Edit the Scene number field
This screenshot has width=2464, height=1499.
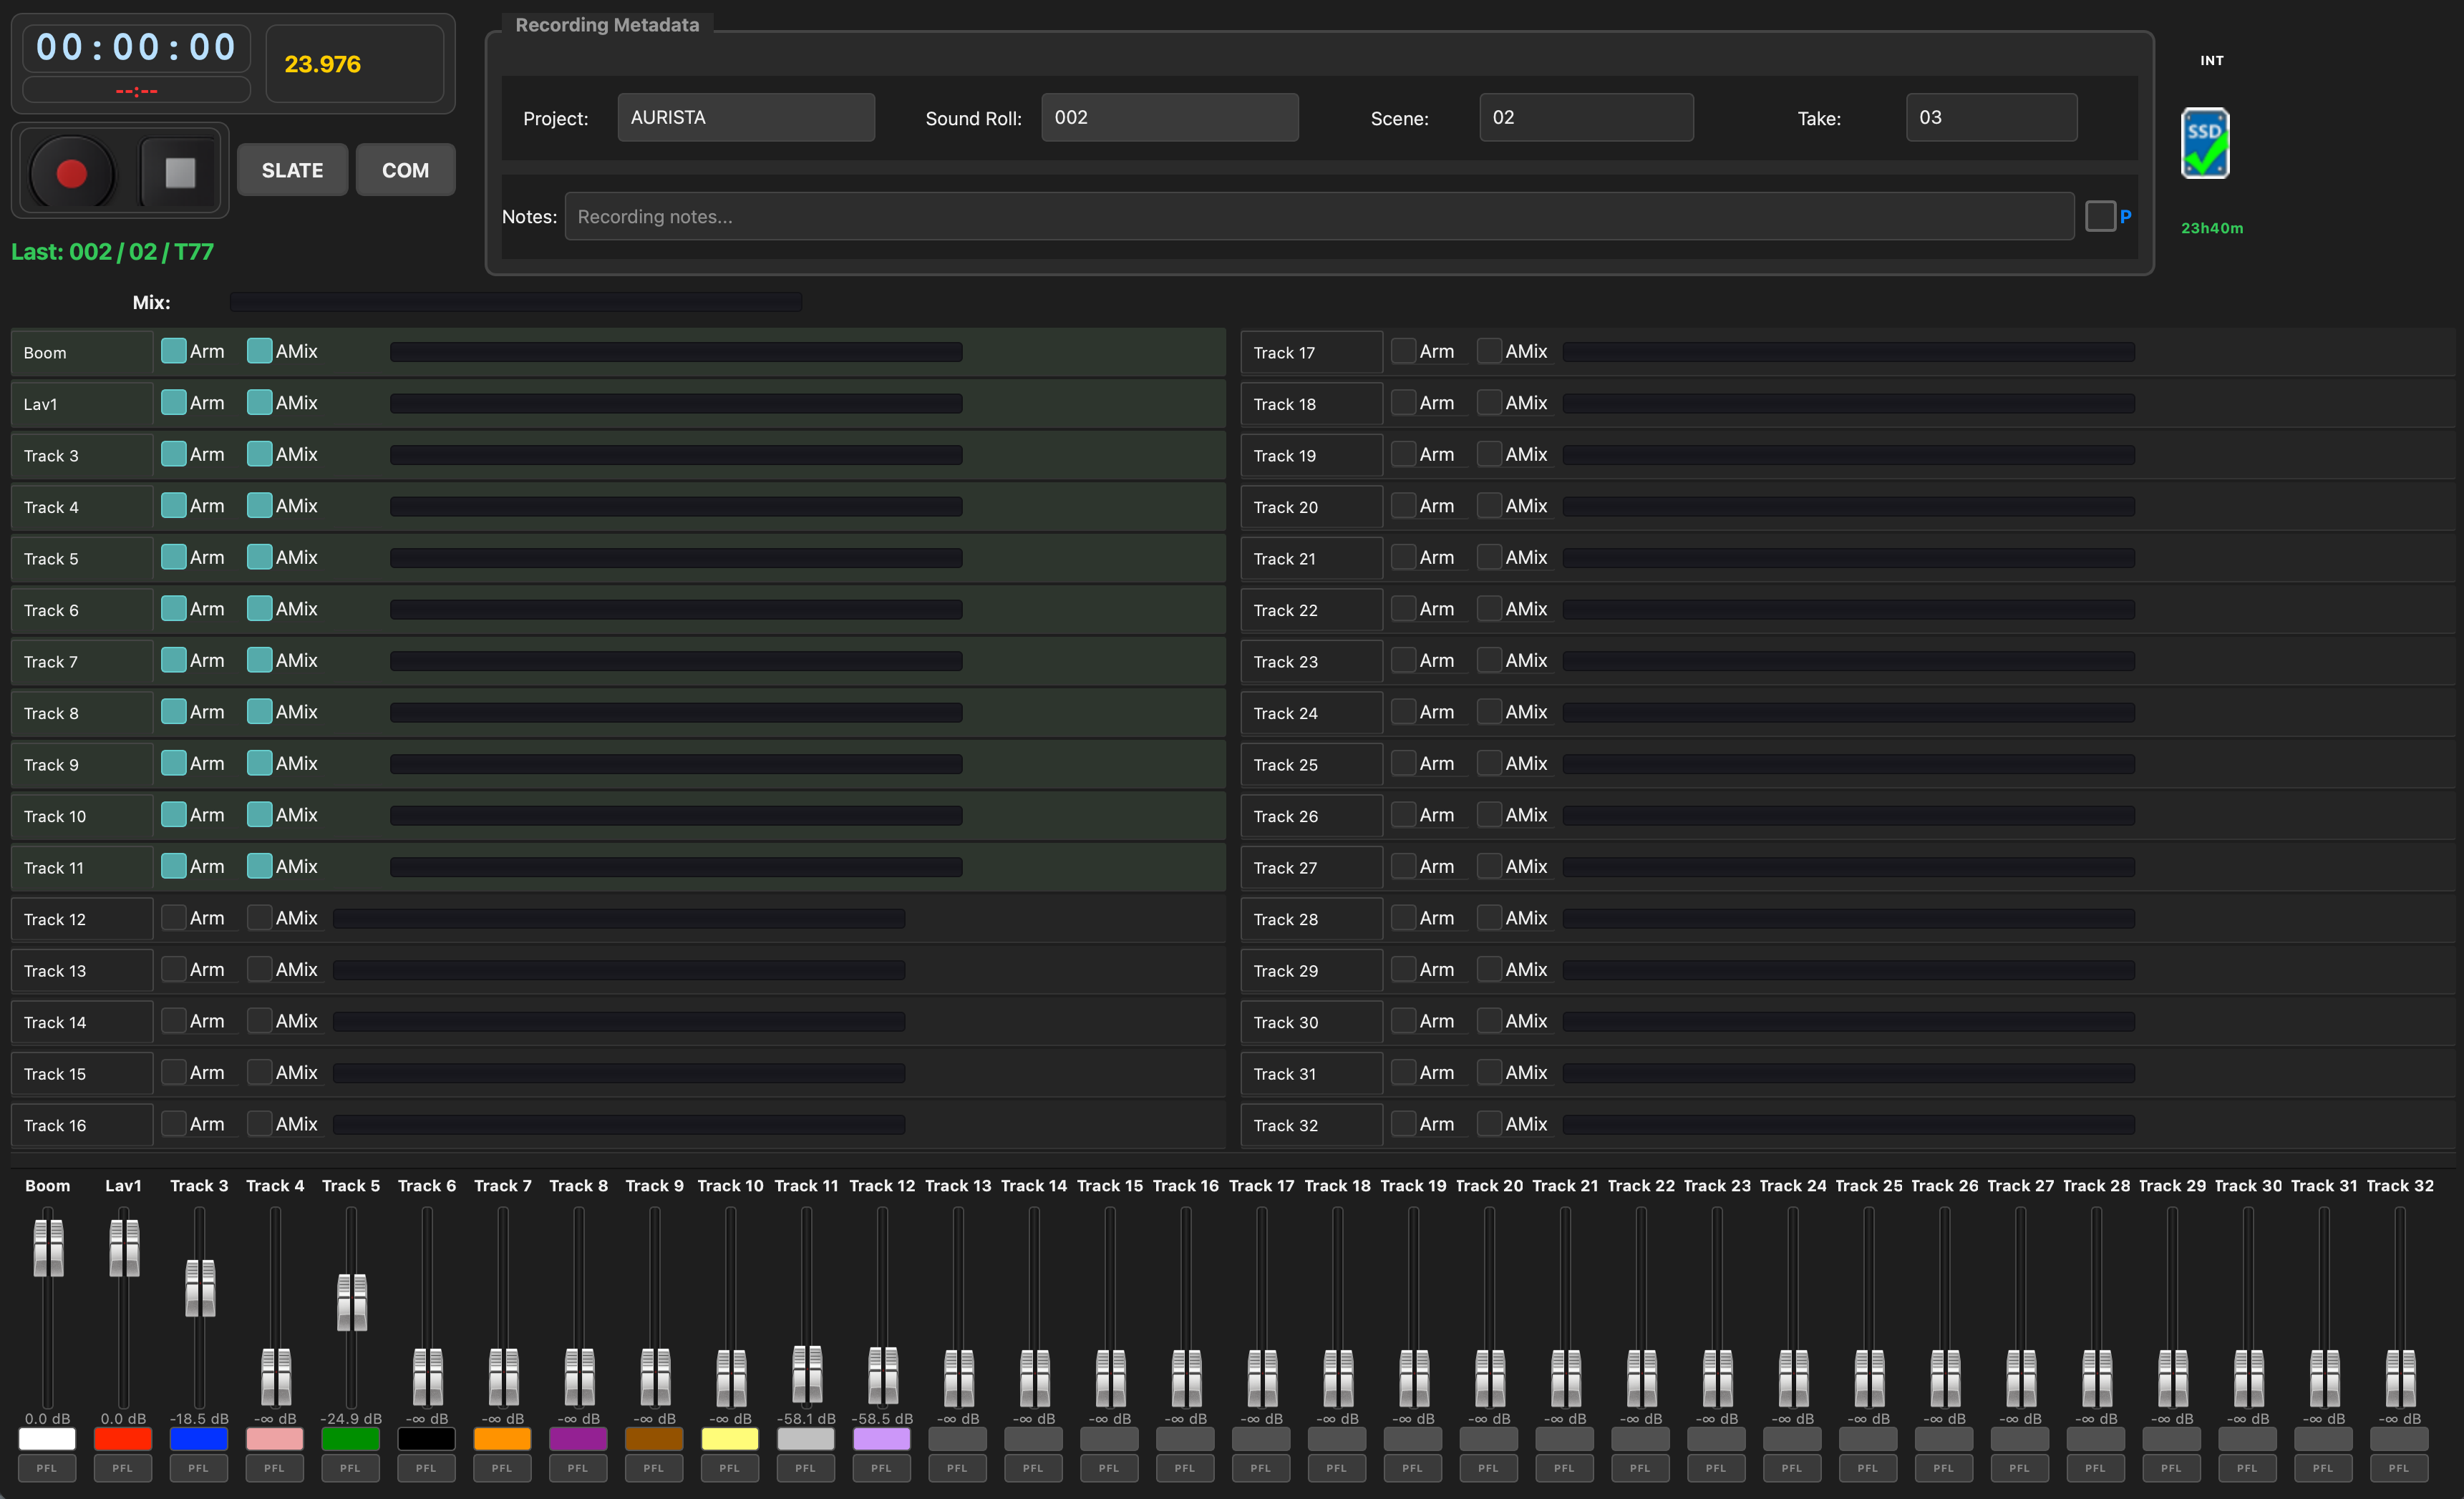(x=1586, y=117)
